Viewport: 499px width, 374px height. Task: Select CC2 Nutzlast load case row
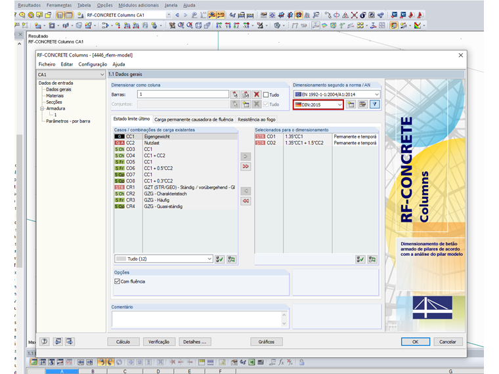[x=176, y=143]
